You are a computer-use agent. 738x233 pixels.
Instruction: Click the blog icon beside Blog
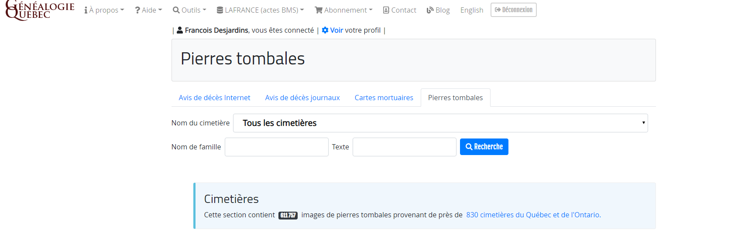pyautogui.click(x=430, y=10)
